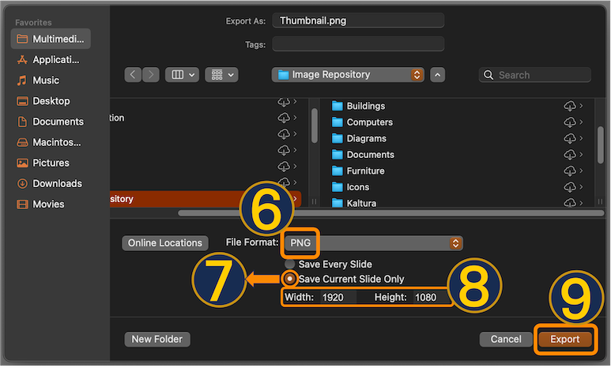Click the cloud download icon for Icons
This screenshot has width=611, height=368.
pyautogui.click(x=570, y=187)
